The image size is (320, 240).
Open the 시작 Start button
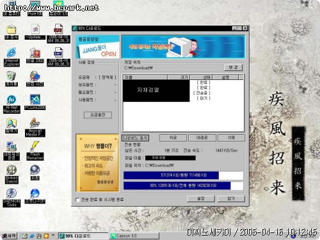(9, 236)
